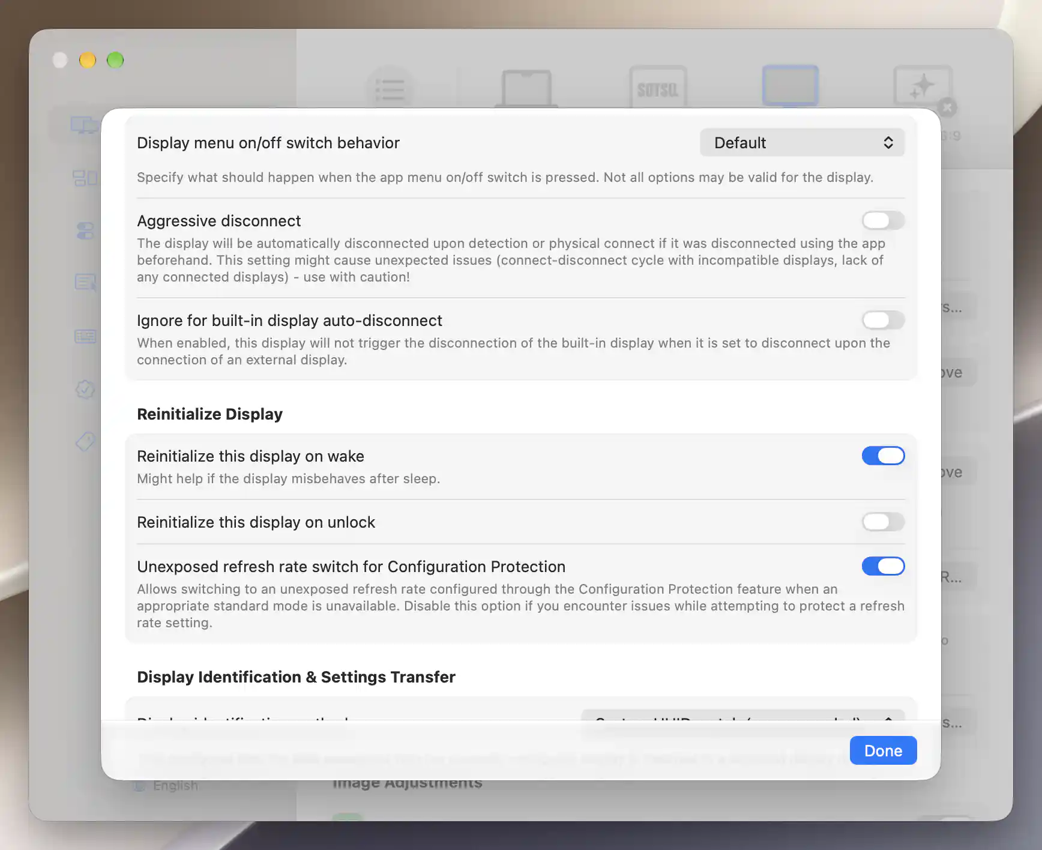The width and height of the screenshot is (1042, 850).
Task: Click the Aggressive disconnect label
Action: pos(218,221)
